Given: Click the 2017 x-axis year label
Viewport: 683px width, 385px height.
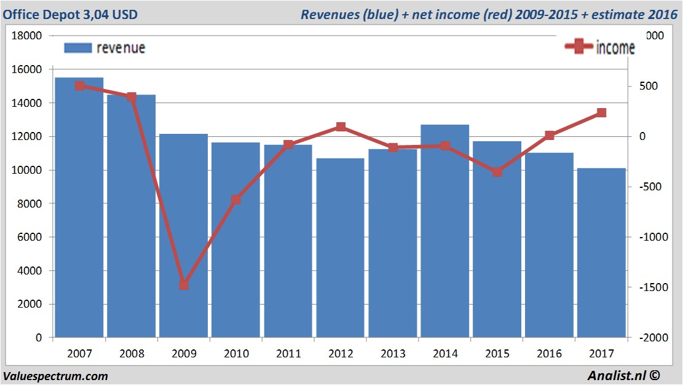Looking at the screenshot, I should tap(602, 354).
